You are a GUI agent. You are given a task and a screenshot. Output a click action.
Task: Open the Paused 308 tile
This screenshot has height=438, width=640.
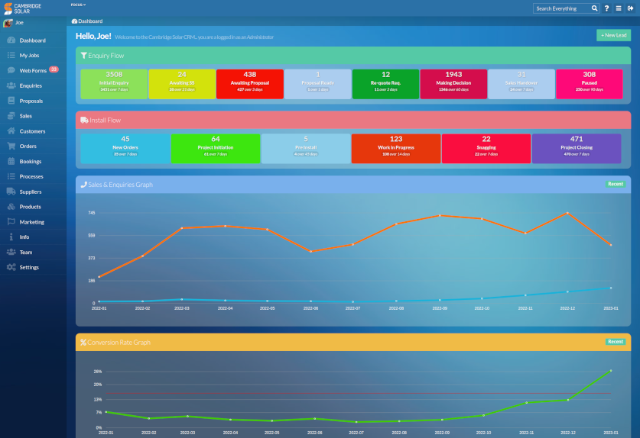pos(590,84)
